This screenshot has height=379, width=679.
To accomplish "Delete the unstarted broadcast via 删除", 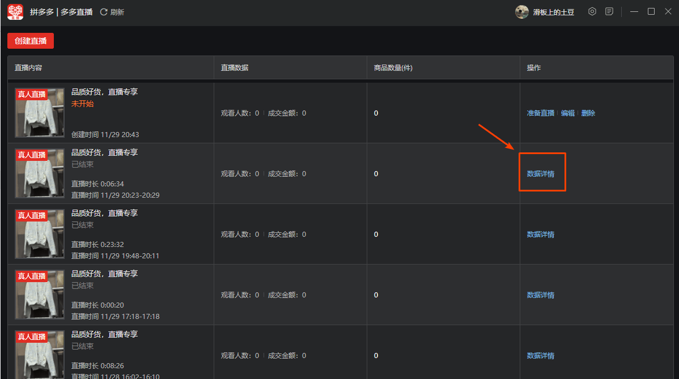I will (588, 113).
